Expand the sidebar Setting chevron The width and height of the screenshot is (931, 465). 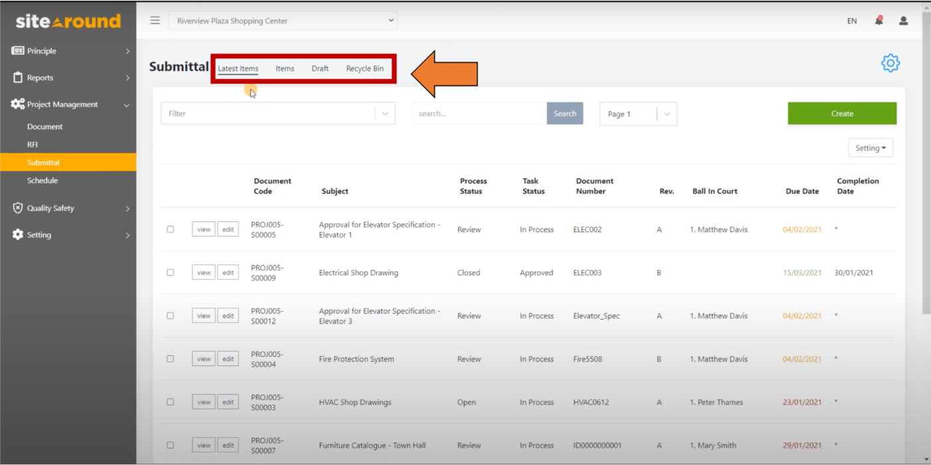tap(127, 235)
